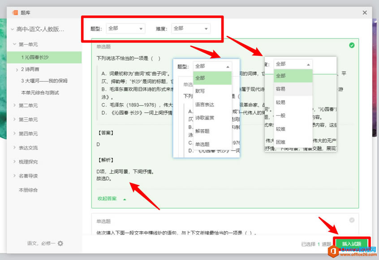Image resolution: width=379 pixels, height=260 pixels.
Task: Click the 语文, 必修一 label
Action: click(41, 243)
